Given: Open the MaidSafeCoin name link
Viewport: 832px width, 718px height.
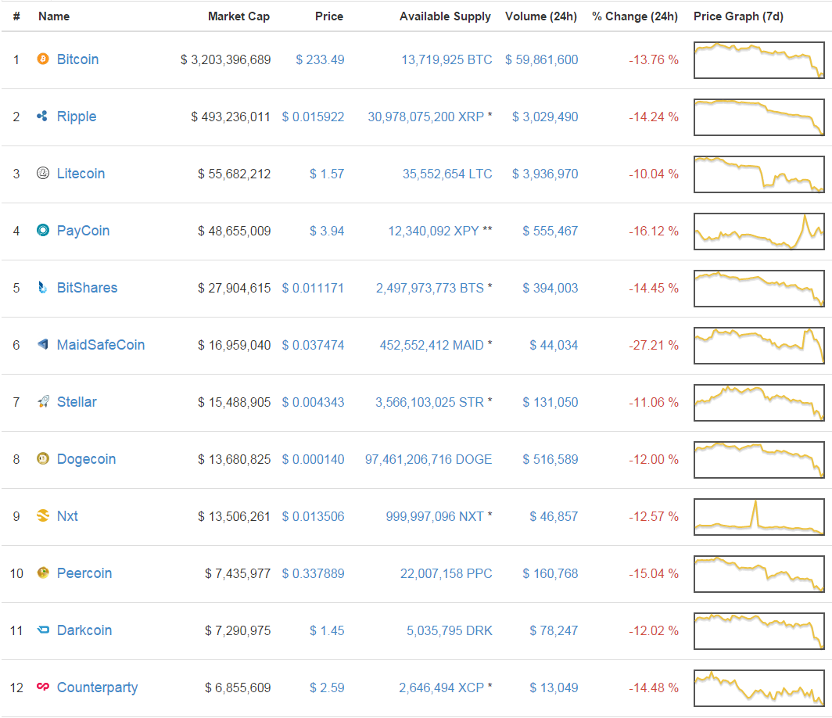Looking at the screenshot, I should coord(101,345).
